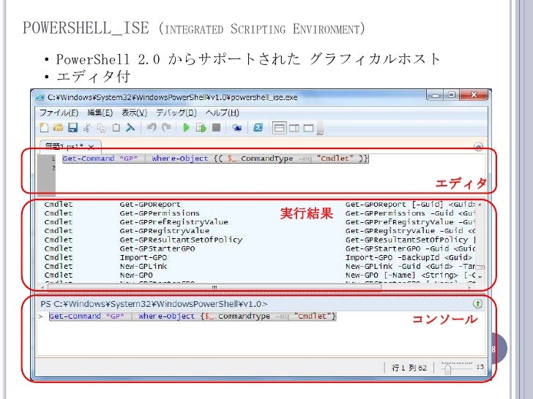Click the output horizontal scroll left arrow
The width and height of the screenshot is (533, 399).
tap(42, 287)
